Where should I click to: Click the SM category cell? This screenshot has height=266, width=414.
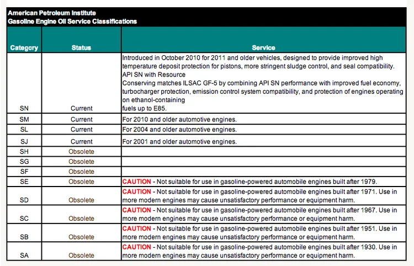point(24,119)
